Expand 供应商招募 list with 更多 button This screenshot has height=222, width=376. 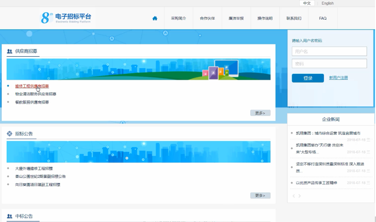[x=260, y=113]
